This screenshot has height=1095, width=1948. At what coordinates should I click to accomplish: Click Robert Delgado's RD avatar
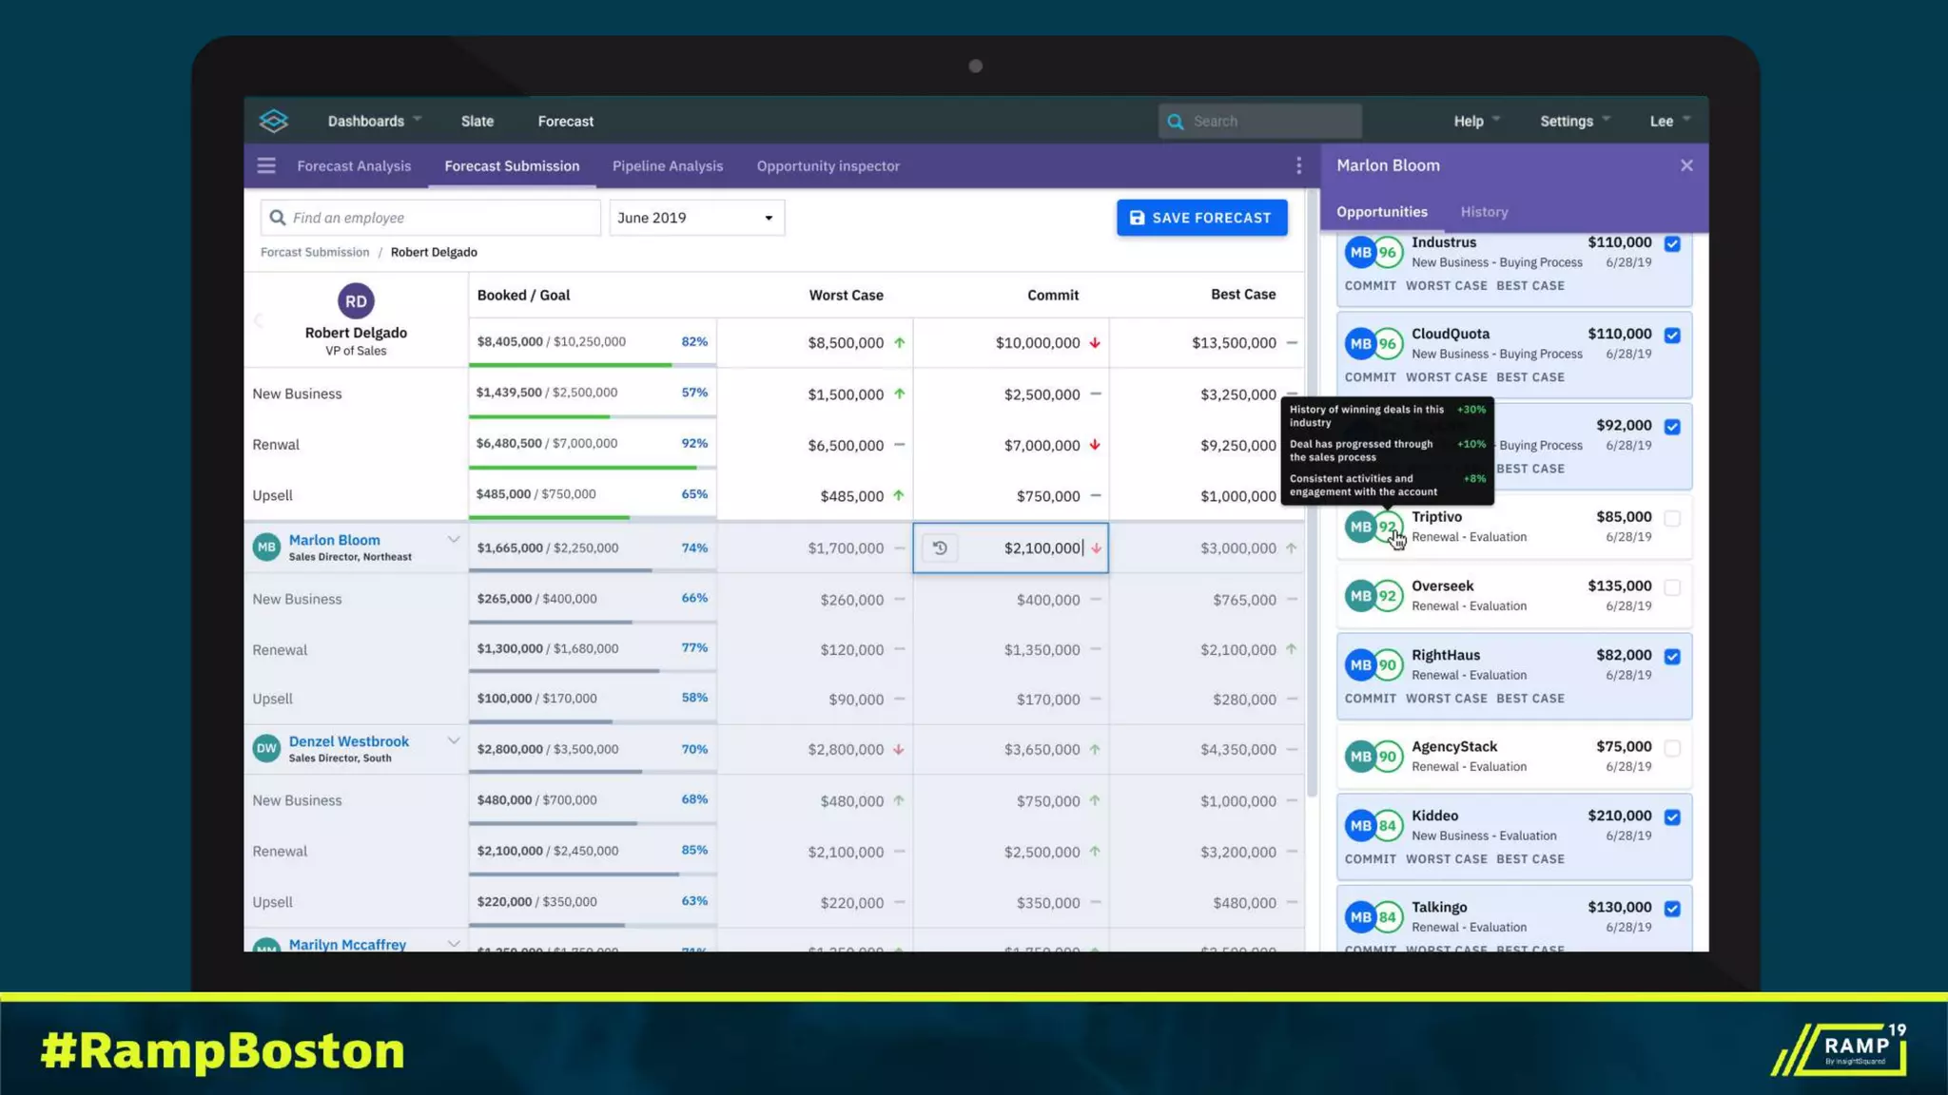(356, 301)
